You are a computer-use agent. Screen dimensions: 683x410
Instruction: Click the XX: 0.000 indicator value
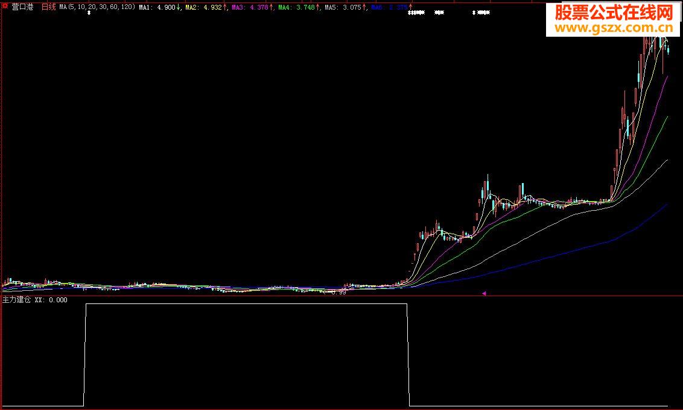[51, 300]
